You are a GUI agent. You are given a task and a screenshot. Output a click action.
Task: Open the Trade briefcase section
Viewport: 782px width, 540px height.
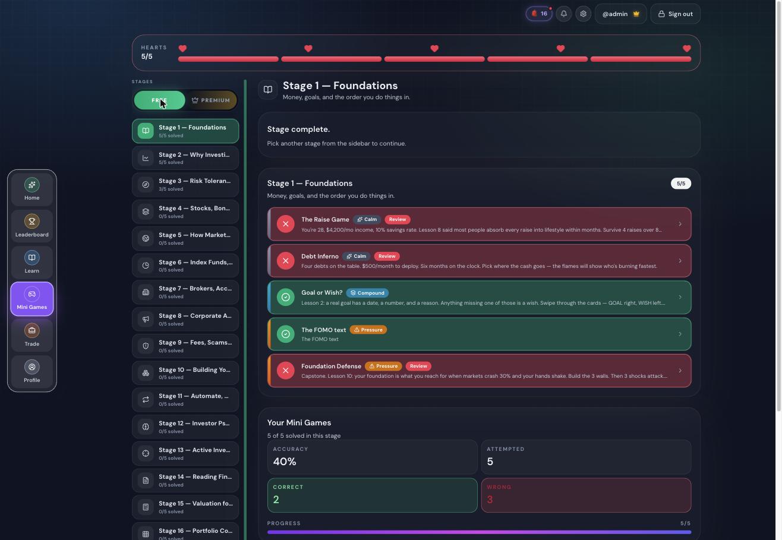point(32,335)
